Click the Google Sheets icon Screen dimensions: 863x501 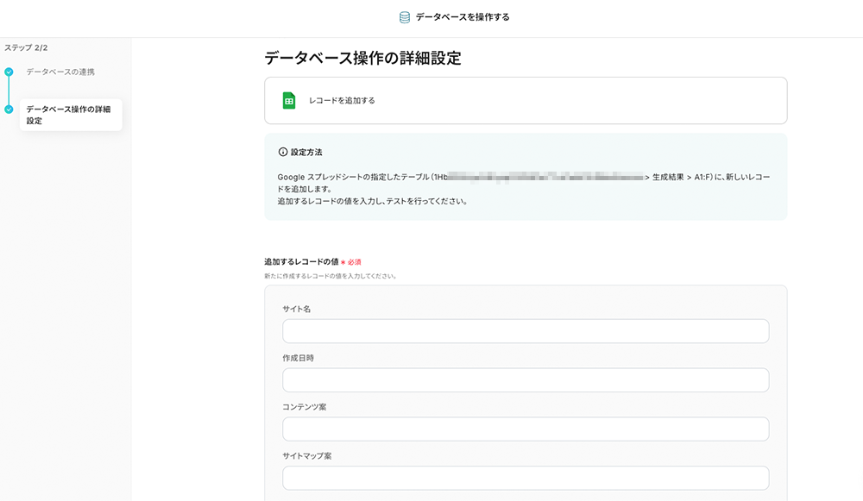289,101
